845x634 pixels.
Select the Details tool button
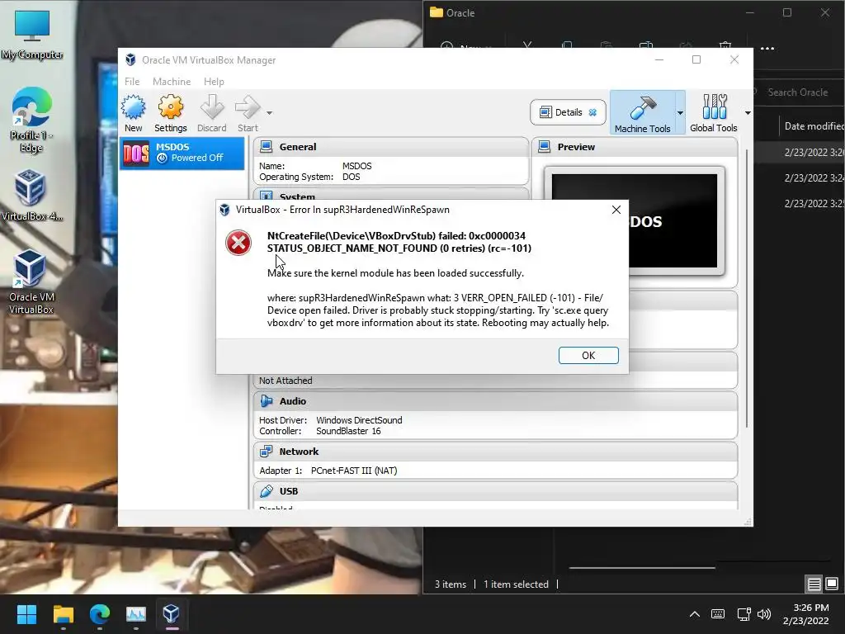568,112
